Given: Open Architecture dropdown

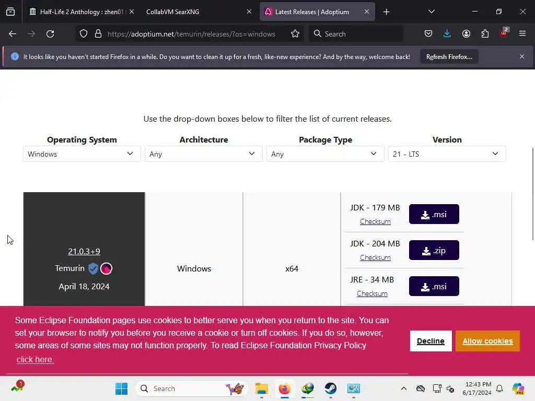Looking at the screenshot, I should (x=203, y=154).
